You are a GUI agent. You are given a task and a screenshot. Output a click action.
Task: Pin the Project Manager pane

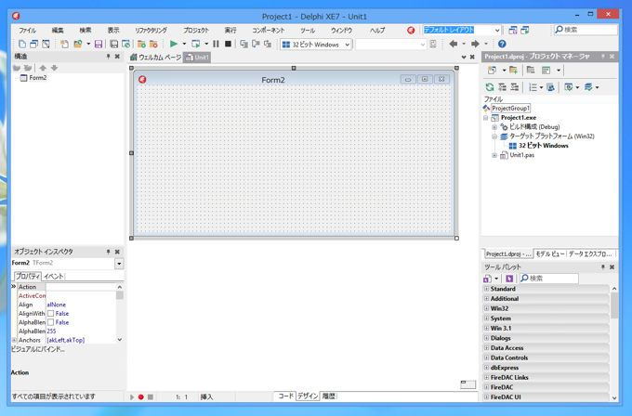[x=603, y=57]
